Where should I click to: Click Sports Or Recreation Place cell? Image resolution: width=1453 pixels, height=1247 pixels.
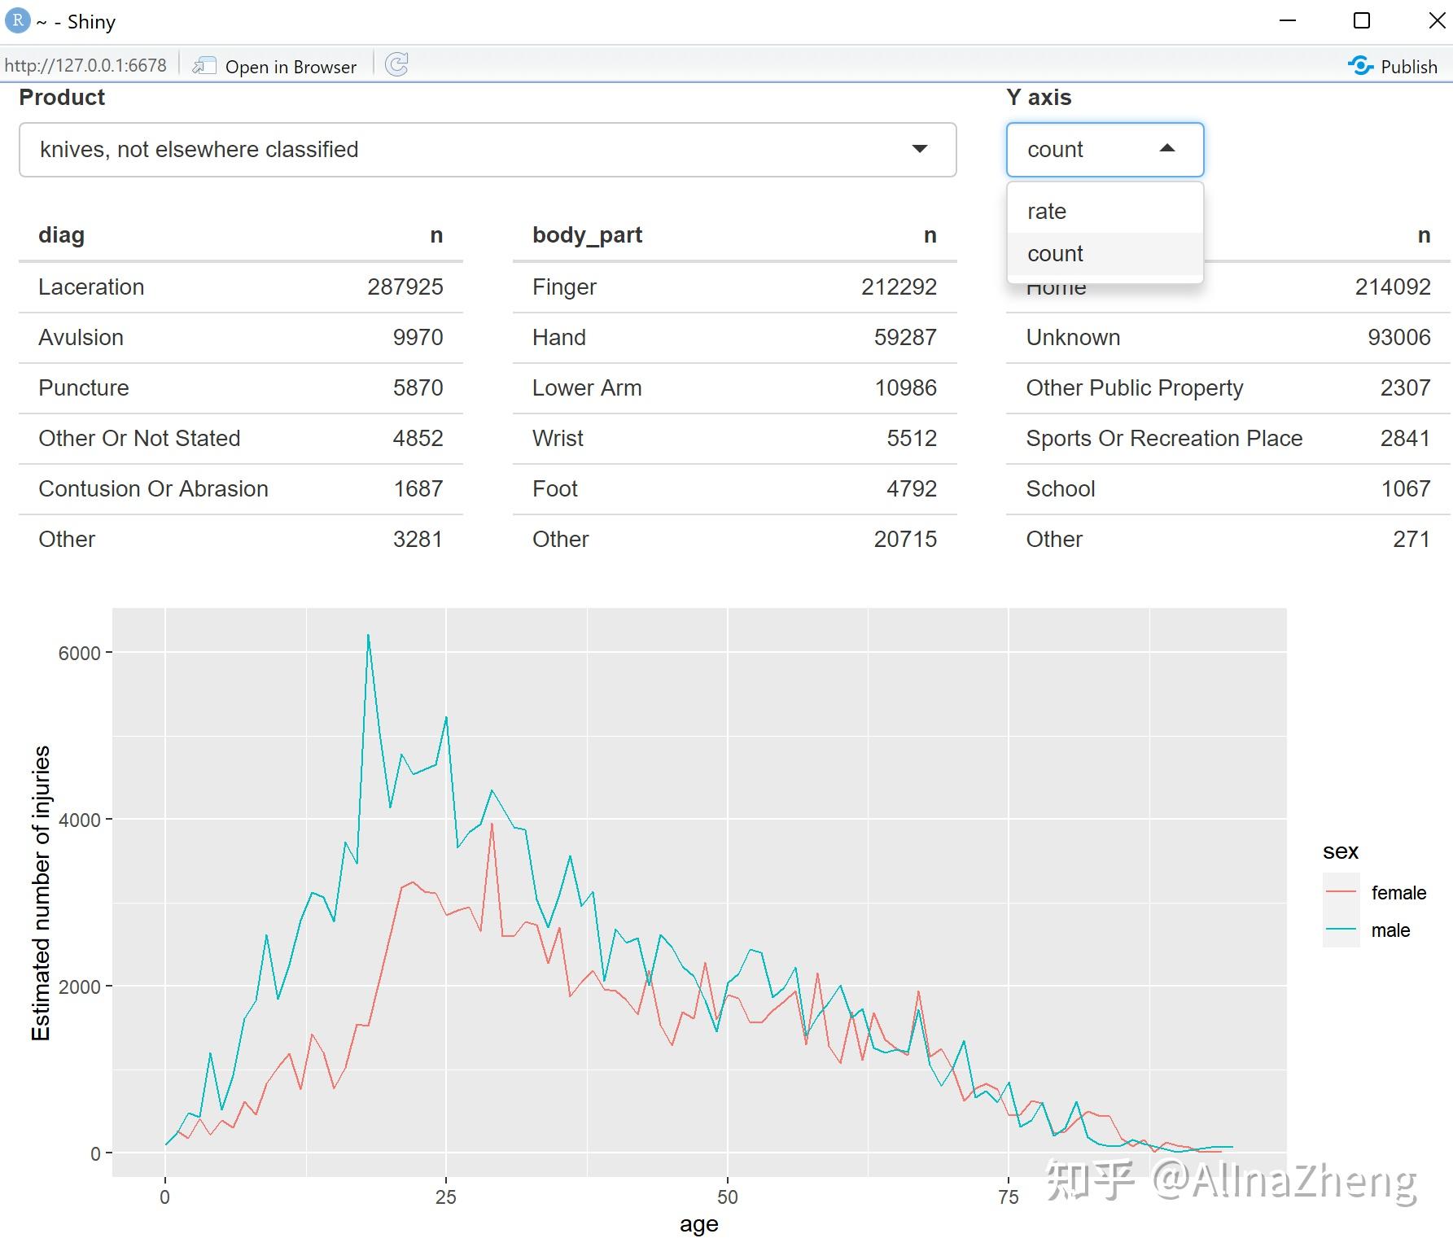point(1164,439)
